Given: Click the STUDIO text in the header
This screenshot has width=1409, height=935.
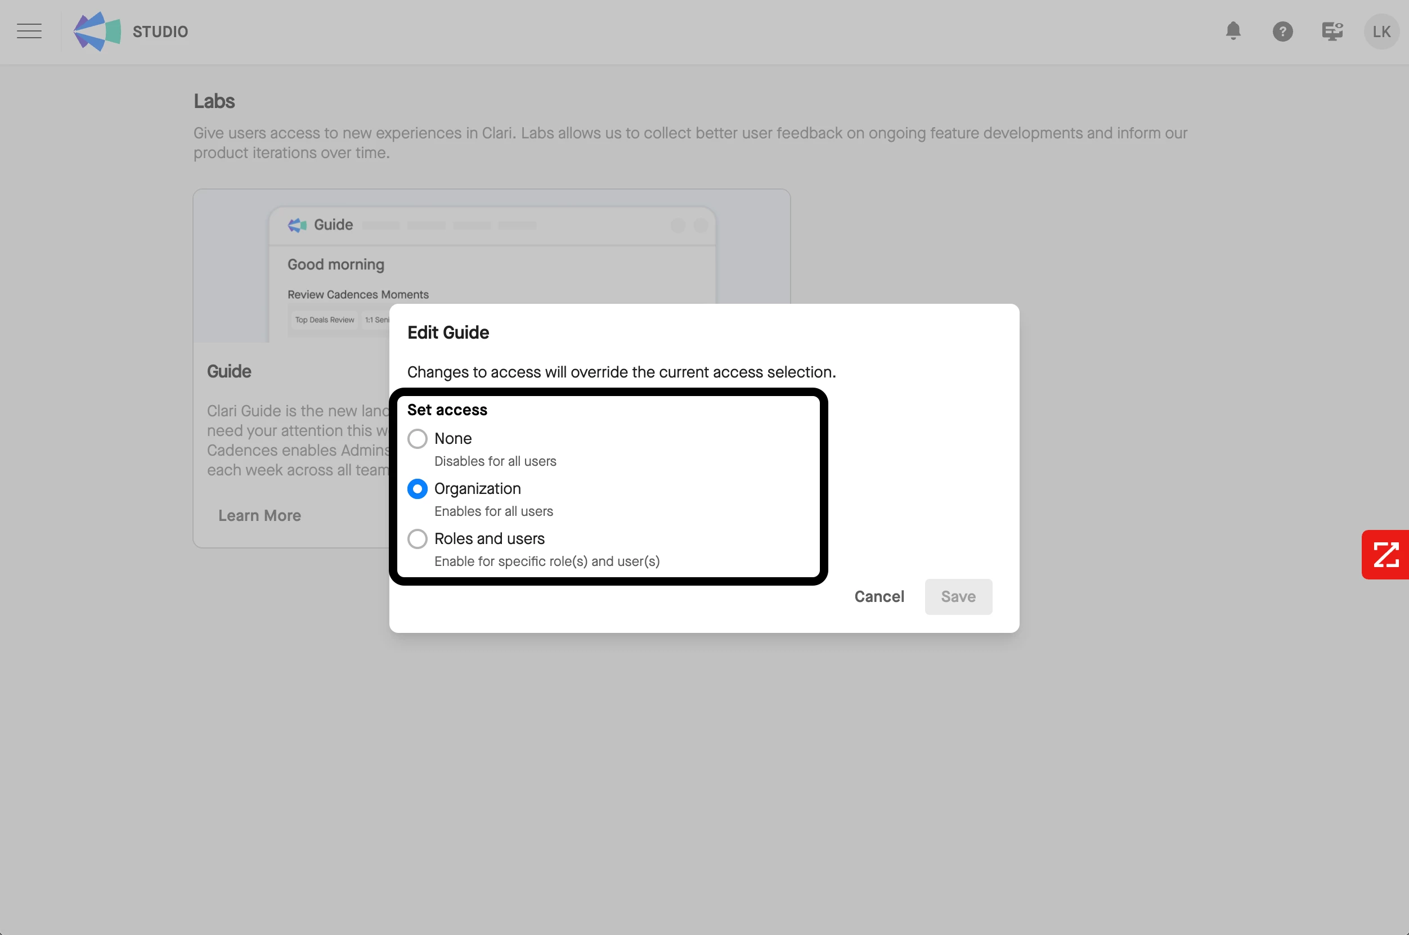Looking at the screenshot, I should coord(160,32).
